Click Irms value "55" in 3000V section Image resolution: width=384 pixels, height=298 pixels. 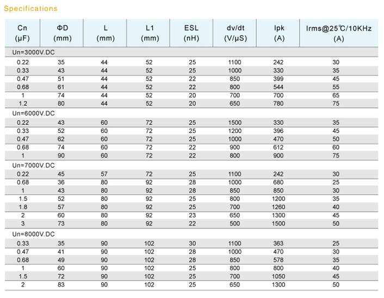(x=336, y=87)
